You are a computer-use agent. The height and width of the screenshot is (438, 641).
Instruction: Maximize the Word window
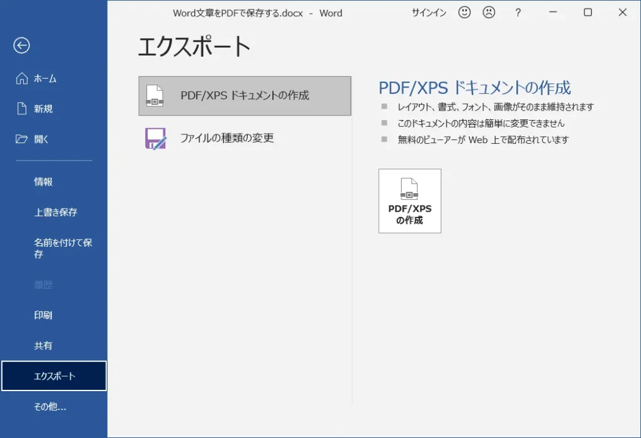pyautogui.click(x=588, y=12)
